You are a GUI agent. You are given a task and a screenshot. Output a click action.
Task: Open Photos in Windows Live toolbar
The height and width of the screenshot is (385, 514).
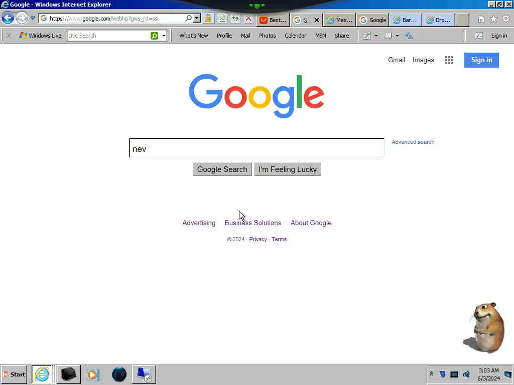(x=267, y=36)
